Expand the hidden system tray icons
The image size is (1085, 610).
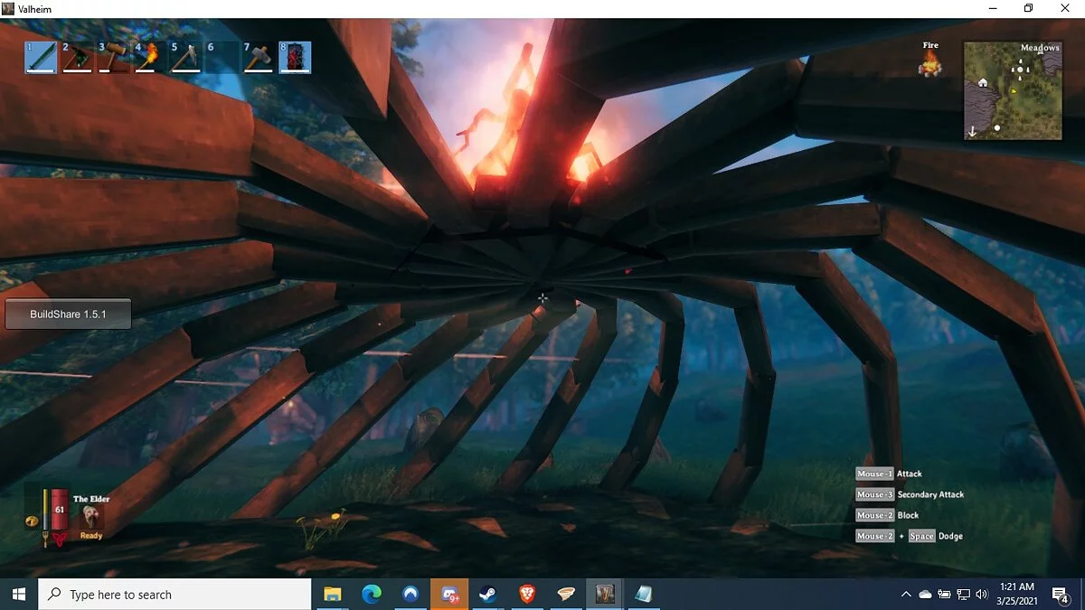click(x=906, y=595)
